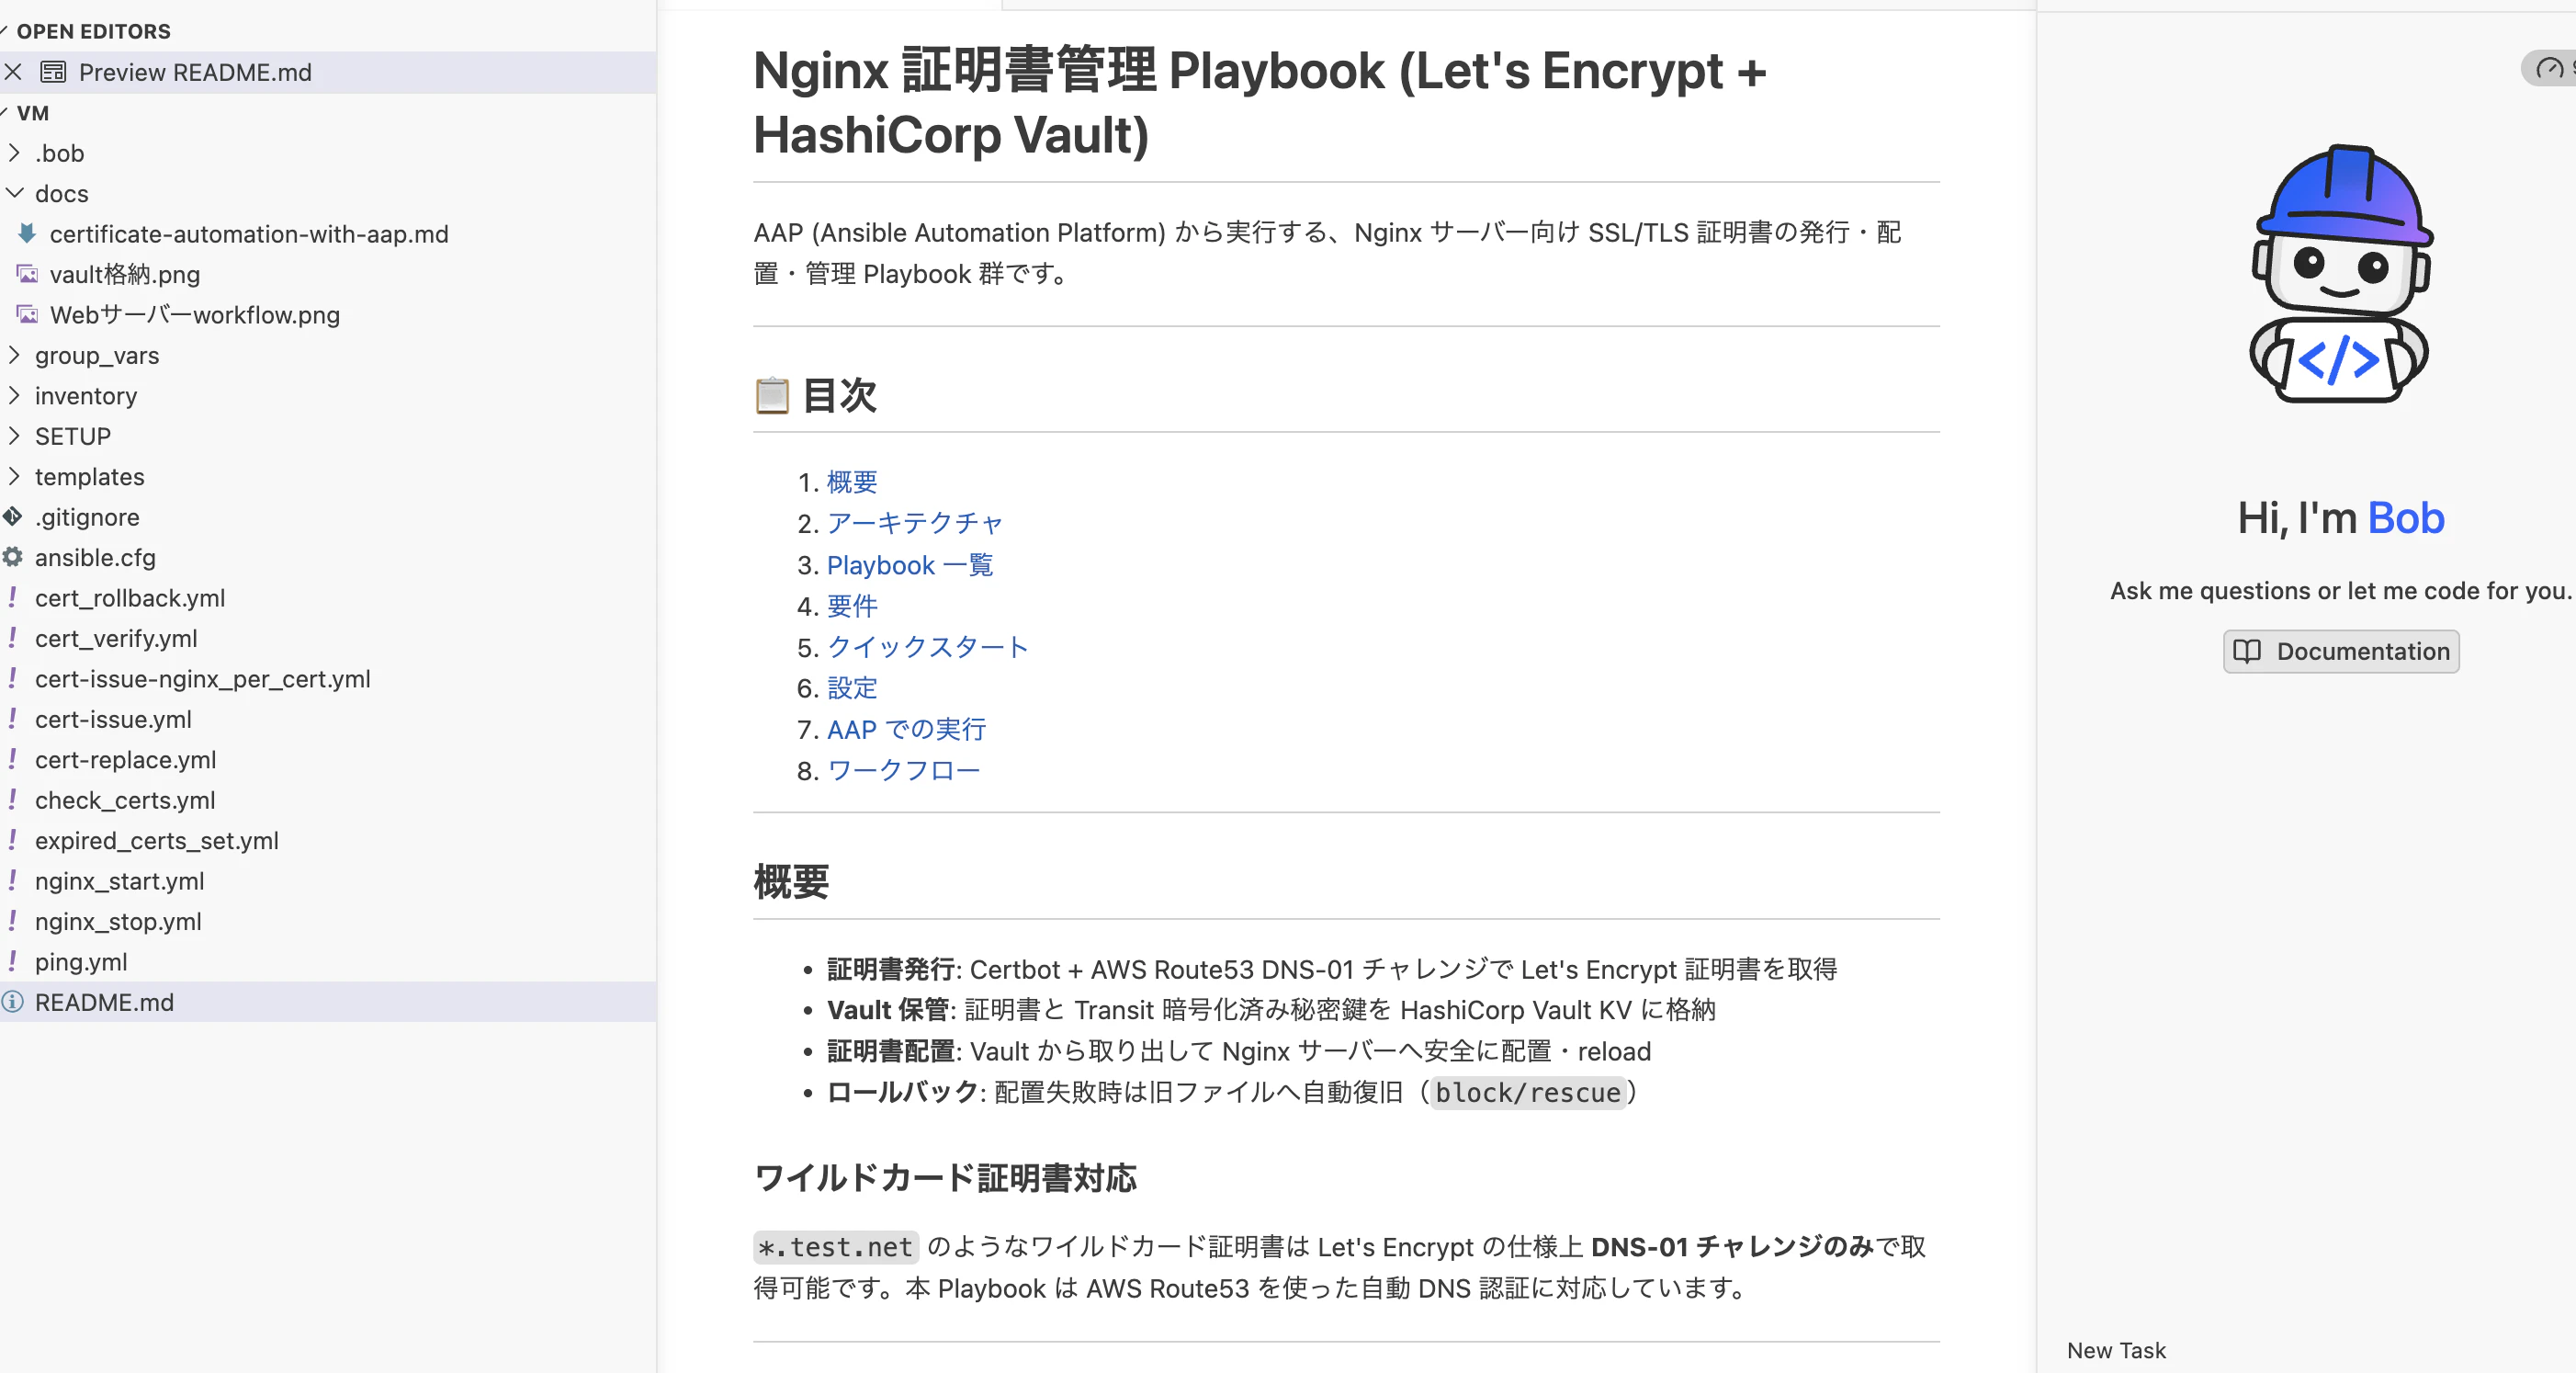
Task: Click the markdown icon of certificate-automation-with-aap.md
Action: tap(27, 233)
